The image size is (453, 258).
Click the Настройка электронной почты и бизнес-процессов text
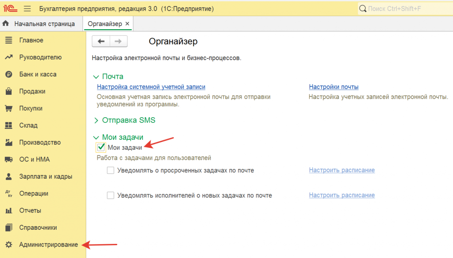point(166,58)
